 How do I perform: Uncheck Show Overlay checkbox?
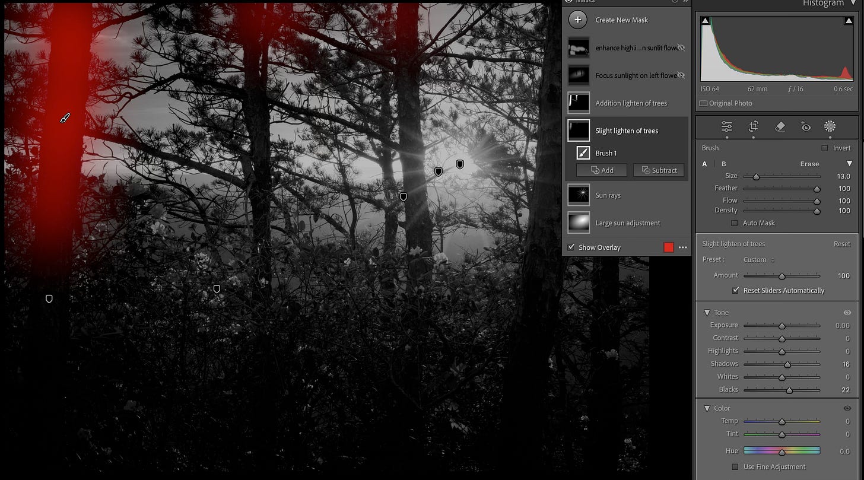(x=571, y=247)
